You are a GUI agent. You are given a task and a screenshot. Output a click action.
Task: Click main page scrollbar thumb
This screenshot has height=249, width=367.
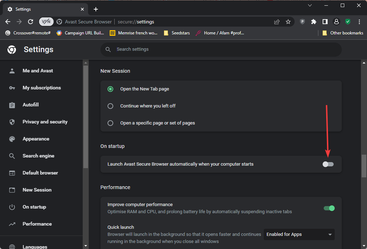pyautogui.click(x=364, y=166)
